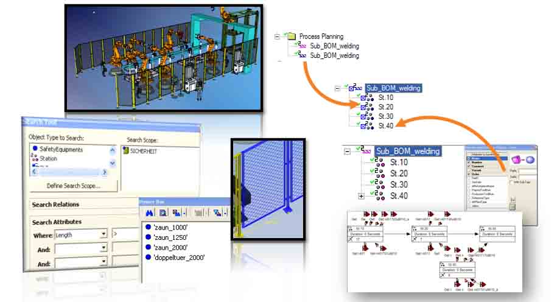The width and height of the screenshot is (560, 302).
Task: Click the St.20 station icon in middle tree
Action: [x=368, y=107]
